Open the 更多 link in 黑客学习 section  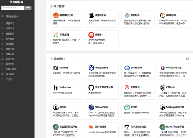pyautogui.click(x=187, y=59)
